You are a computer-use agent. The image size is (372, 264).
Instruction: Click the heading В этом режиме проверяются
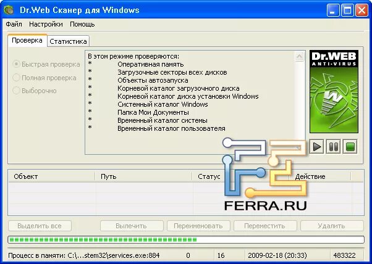tap(133, 56)
